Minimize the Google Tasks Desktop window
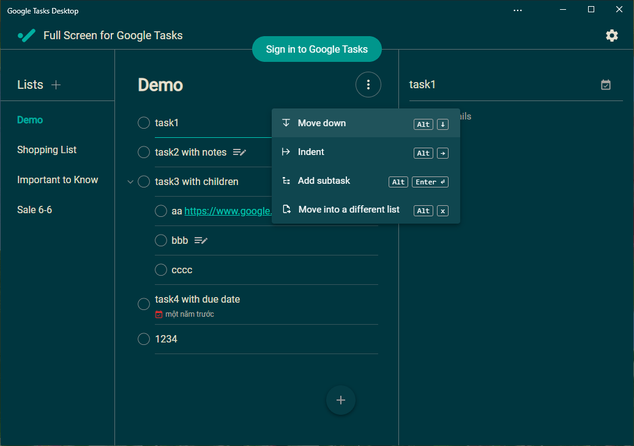 (562, 9)
